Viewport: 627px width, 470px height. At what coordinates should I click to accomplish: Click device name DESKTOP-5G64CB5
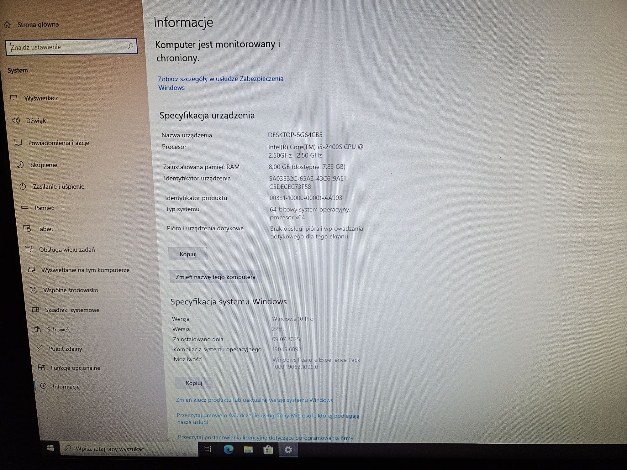pos(295,135)
